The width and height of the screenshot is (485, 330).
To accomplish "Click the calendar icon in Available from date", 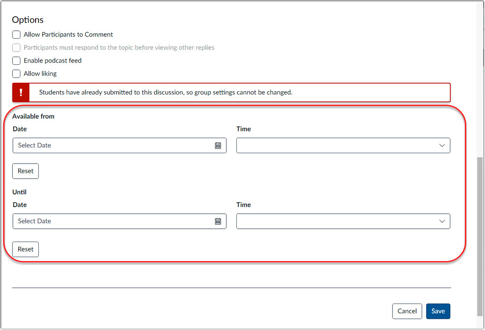I will pyautogui.click(x=218, y=146).
